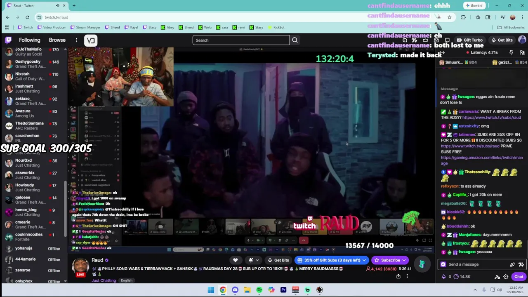
Task: Open chat settings gear icon
Action: tap(506, 277)
